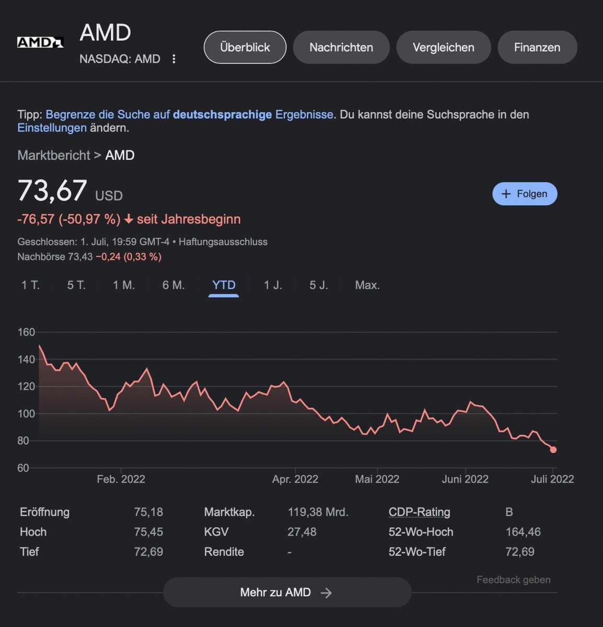Open the Nachrichten tab
Screen dimensions: 603x627
point(341,48)
